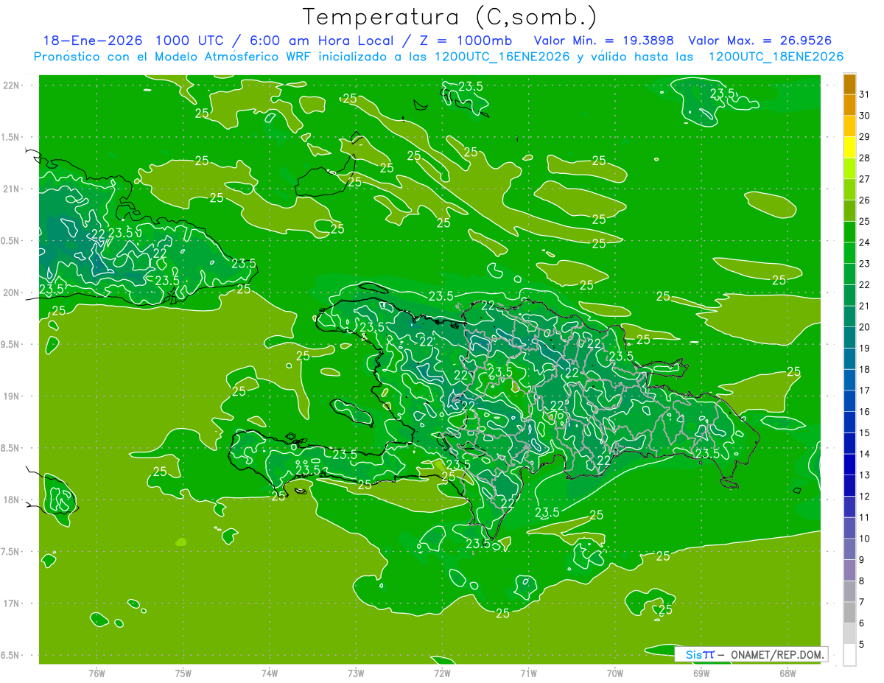The image size is (884, 683).
Task: Select the '1200UTC_18ENE2026' valid-until time
Action: [776, 57]
